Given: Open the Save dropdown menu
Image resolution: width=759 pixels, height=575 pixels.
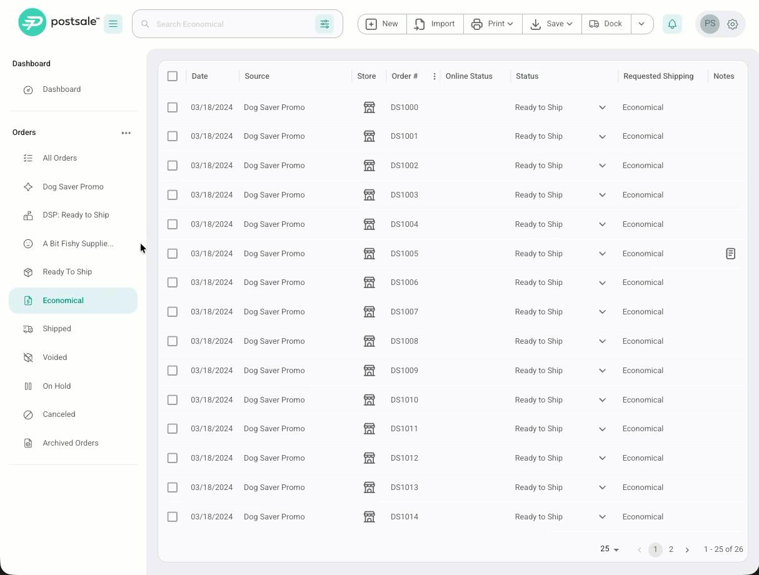Looking at the screenshot, I should tap(551, 24).
